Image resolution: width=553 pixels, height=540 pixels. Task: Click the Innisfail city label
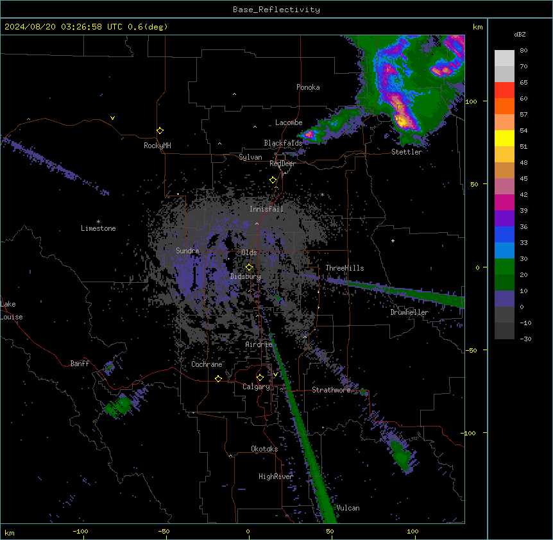(266, 209)
